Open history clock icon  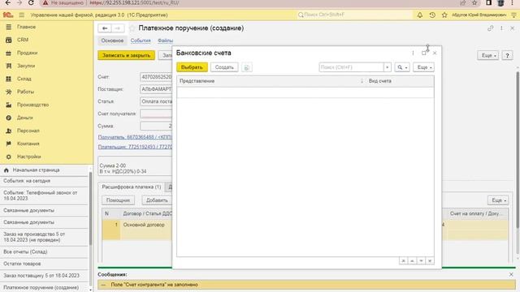(x=432, y=15)
